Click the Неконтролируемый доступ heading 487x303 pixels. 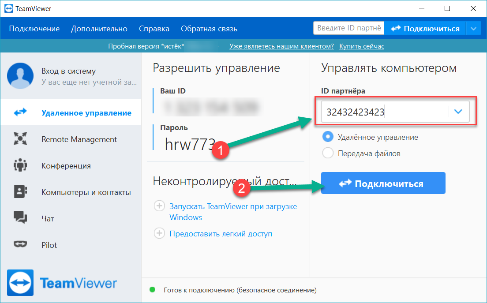coord(225,181)
